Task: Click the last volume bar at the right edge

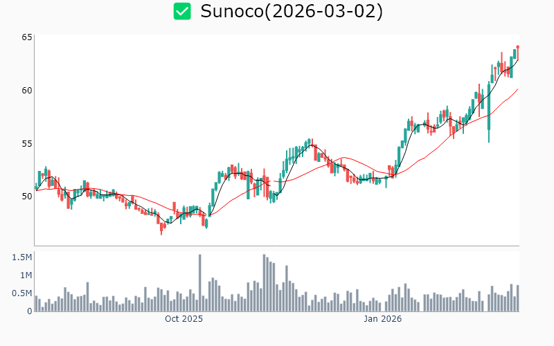Action: coord(517,298)
